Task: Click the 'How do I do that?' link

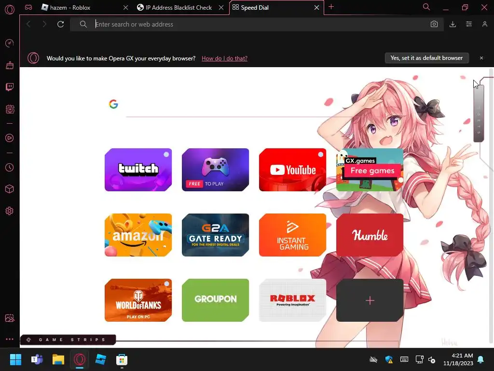Action: 224,58
